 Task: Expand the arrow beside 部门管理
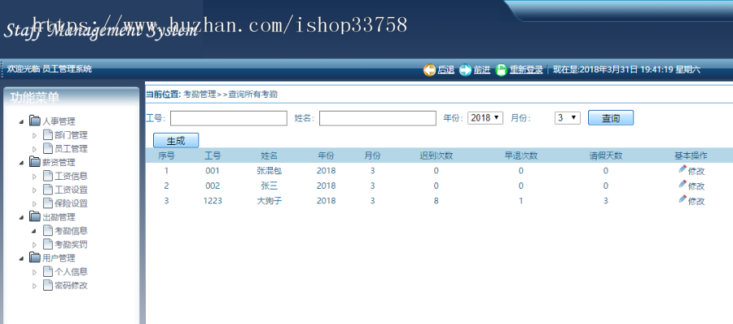(x=34, y=136)
